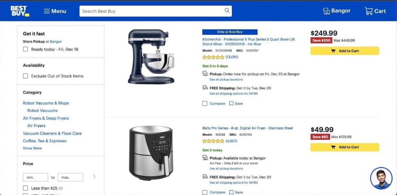Save the KitchenAid mixer bookmark icon
This screenshot has width=397, height=195.
231,104
